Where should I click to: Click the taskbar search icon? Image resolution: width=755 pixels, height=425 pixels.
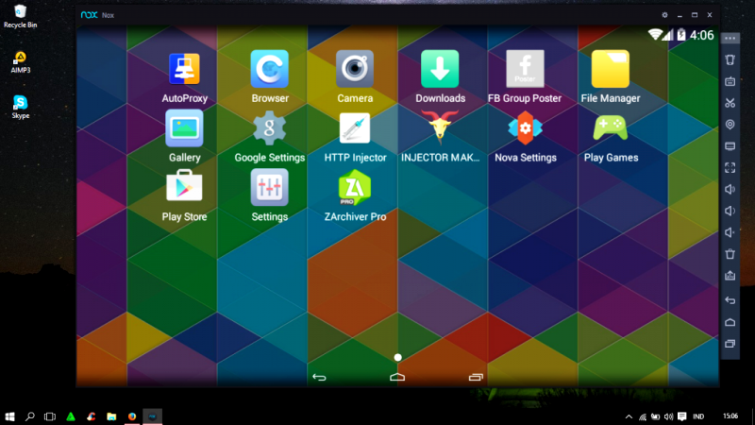point(30,416)
